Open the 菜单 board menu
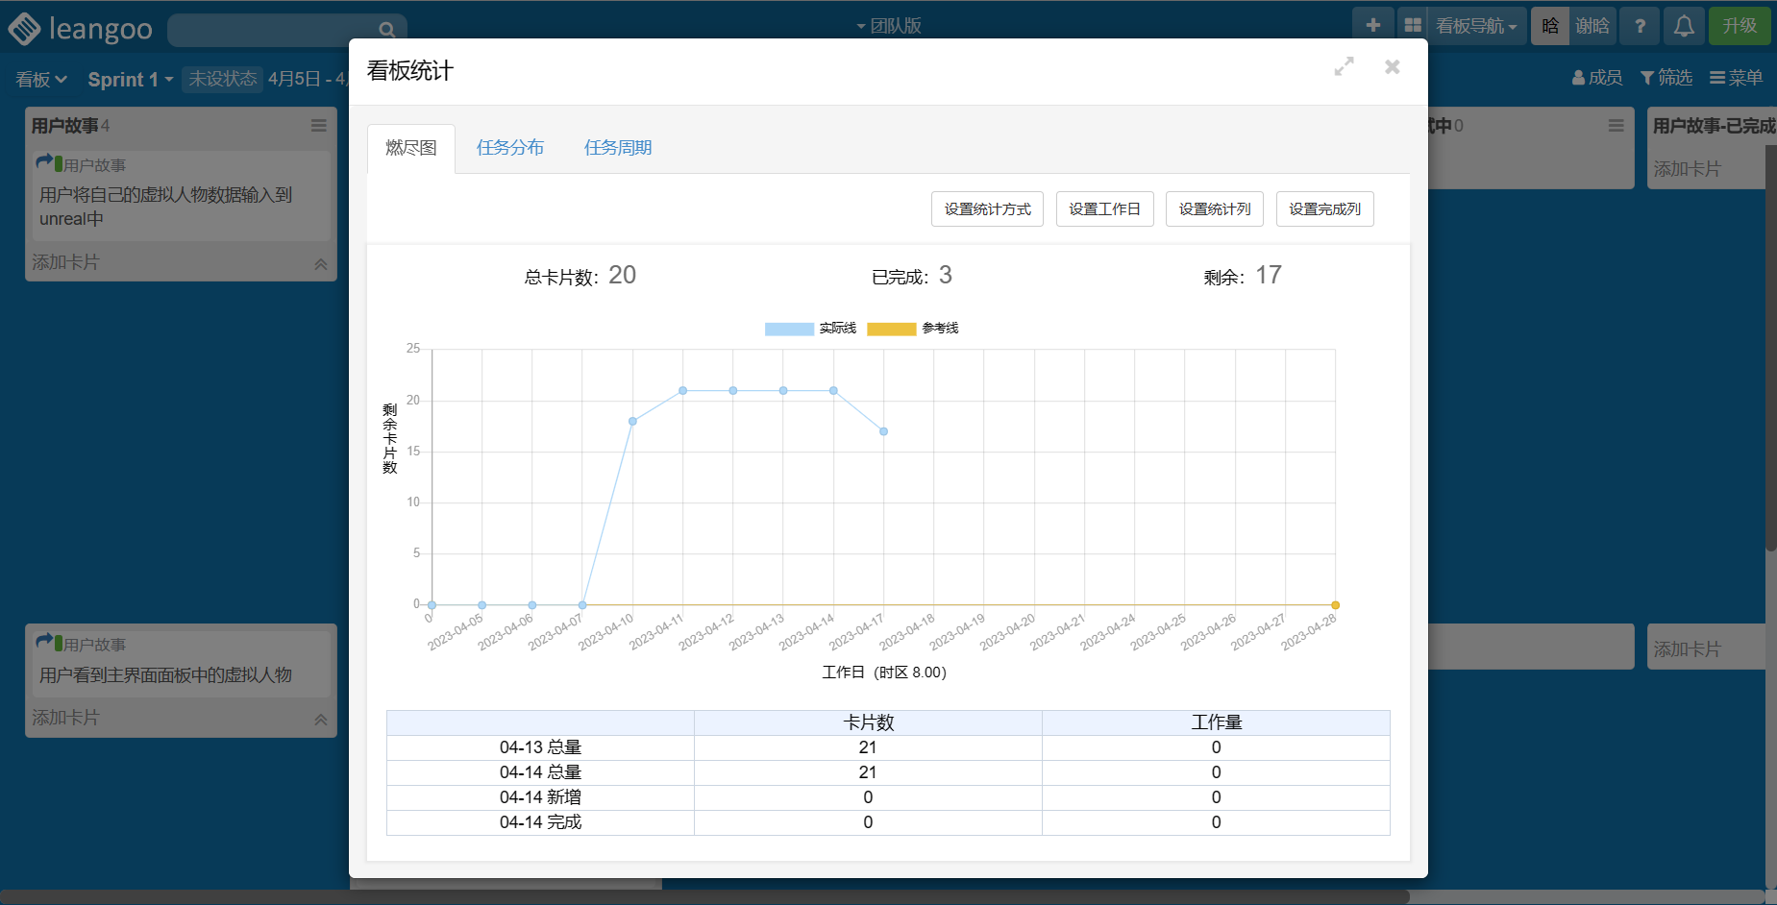 pyautogui.click(x=1736, y=78)
